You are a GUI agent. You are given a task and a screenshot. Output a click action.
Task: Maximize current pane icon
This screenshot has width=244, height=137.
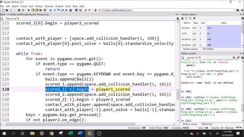[x=76, y=10]
